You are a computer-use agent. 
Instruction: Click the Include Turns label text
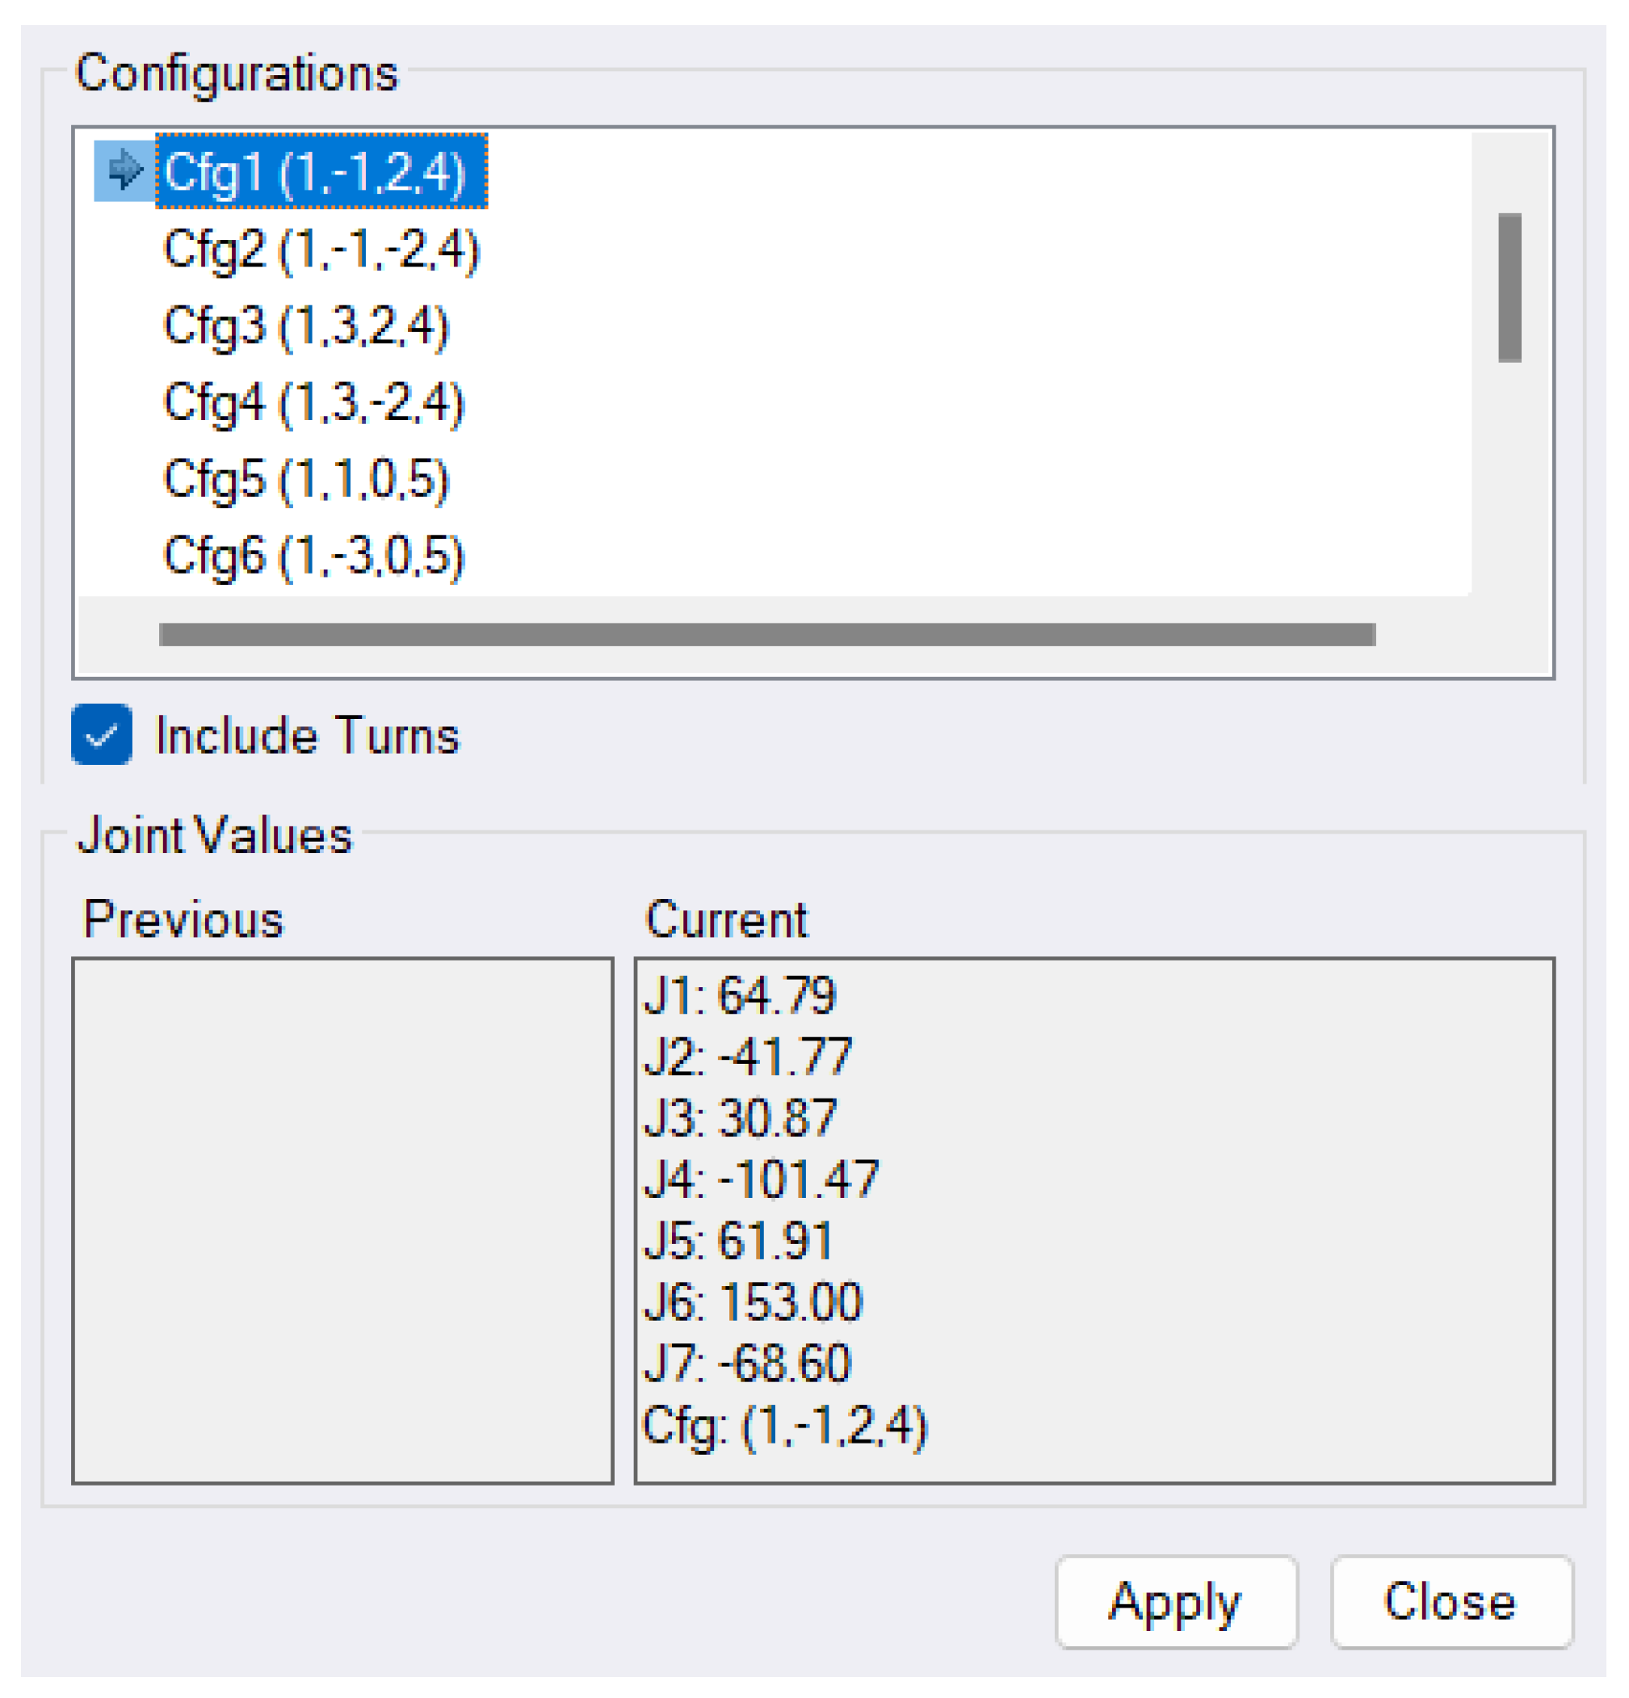[307, 737]
